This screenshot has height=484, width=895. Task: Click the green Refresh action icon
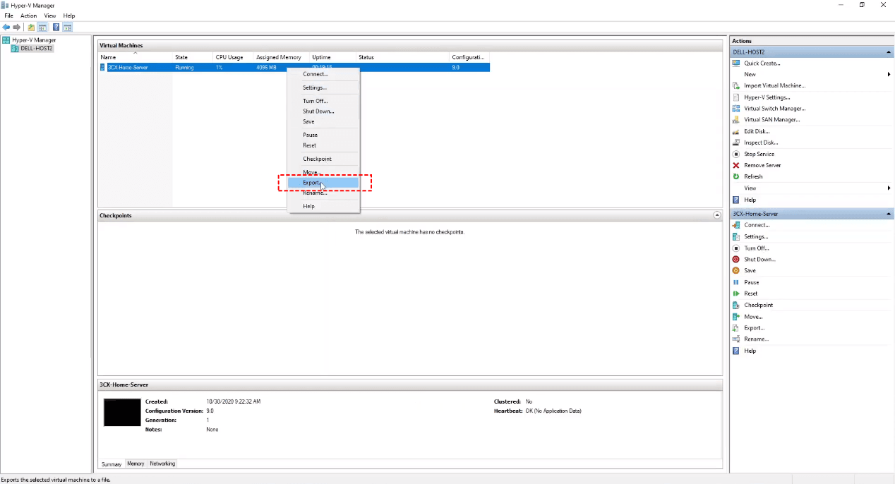(736, 176)
